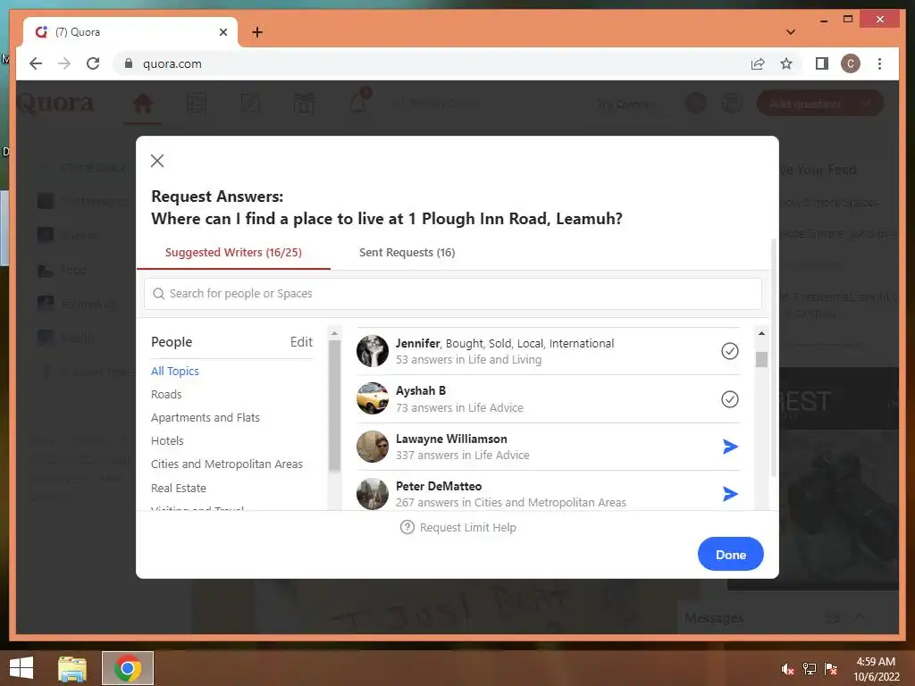
Task: Open Jennifer's profile avatar
Action: point(373,351)
